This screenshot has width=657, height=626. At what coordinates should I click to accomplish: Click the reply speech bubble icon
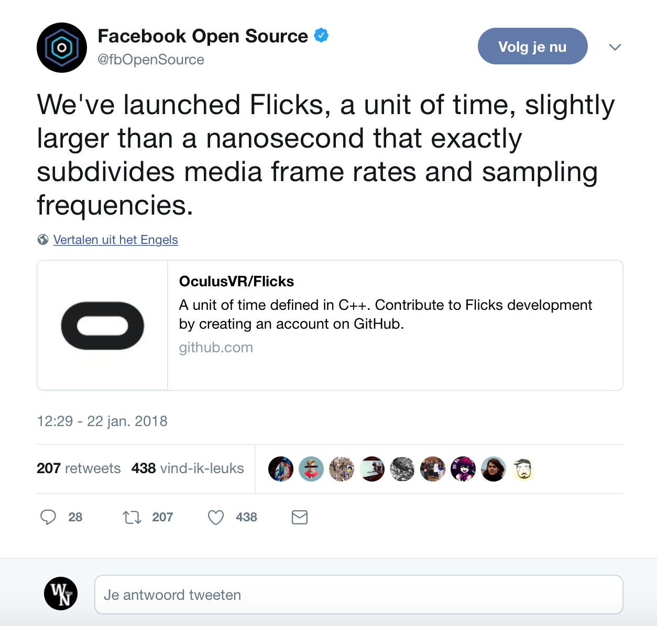pos(48,517)
